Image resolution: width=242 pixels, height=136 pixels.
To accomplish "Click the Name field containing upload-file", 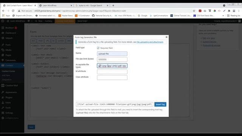I will (x=112, y=54).
